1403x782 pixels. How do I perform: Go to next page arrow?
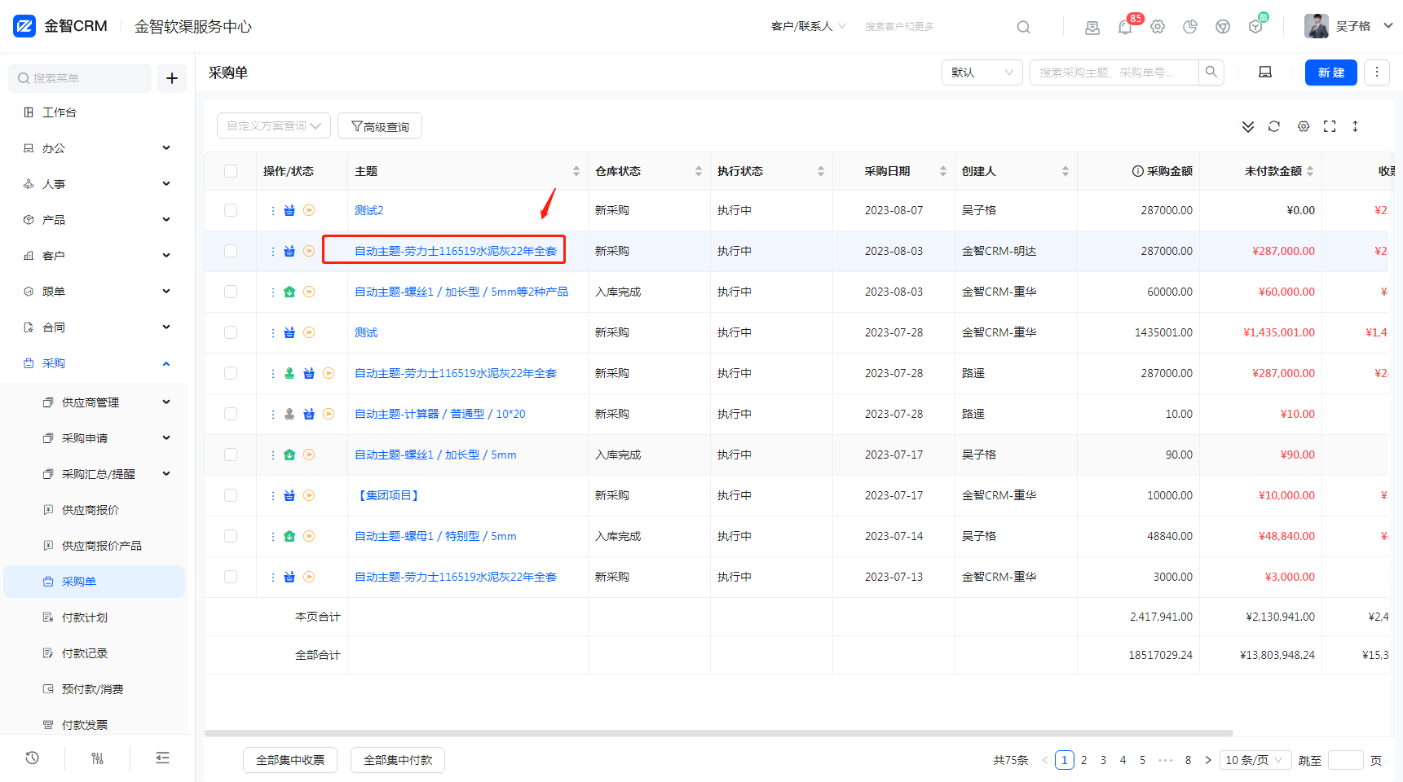pos(1208,760)
